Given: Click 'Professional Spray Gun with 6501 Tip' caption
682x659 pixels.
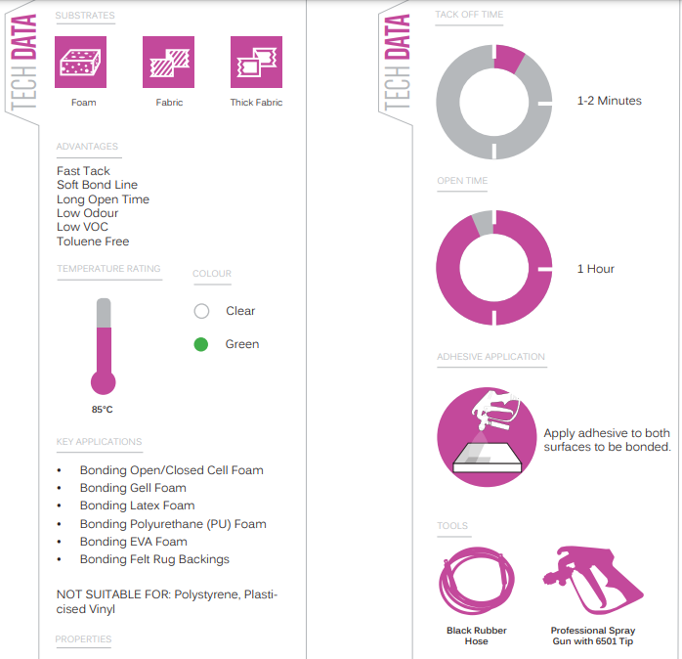Looking at the screenshot, I should click(x=593, y=636).
